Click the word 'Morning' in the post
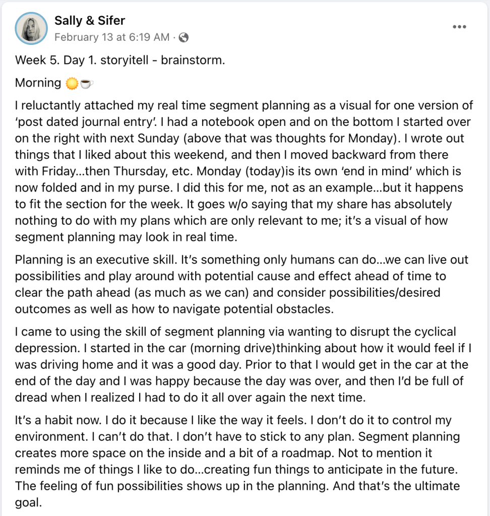490x516 pixels. [x=38, y=83]
